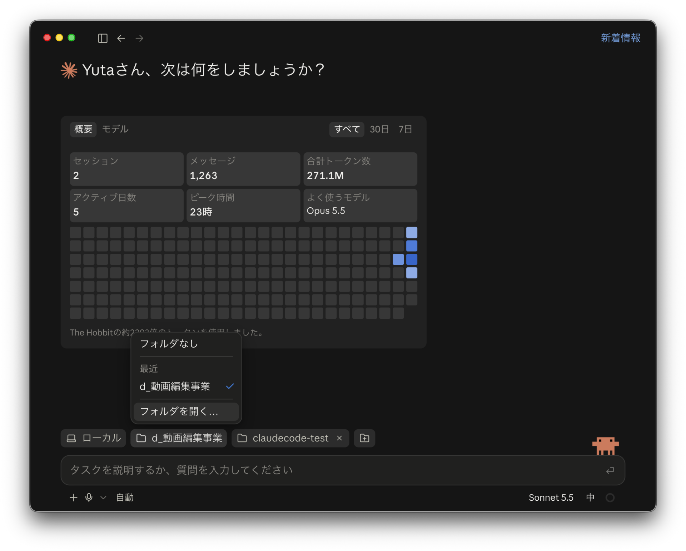Open the 自動 mode selector
Viewport: 686px width, 551px height.
click(125, 497)
